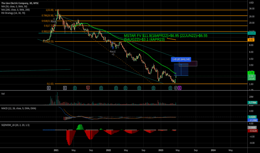The width and height of the screenshot is (260, 153).
Task: Click the teal earnings marker just before Sep 2022
Action: [x=139, y=88]
